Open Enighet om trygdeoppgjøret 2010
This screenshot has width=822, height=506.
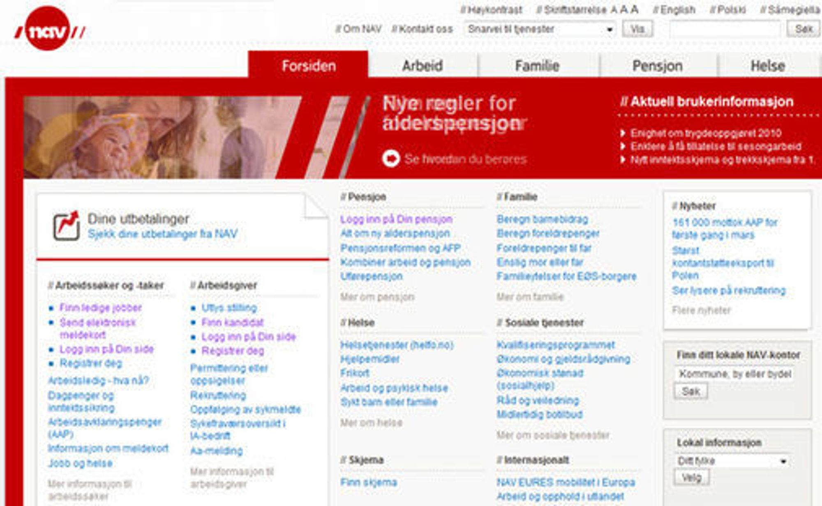[x=706, y=133]
